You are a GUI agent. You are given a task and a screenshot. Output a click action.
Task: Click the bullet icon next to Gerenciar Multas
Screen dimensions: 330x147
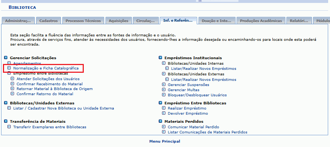pyautogui.click(x=164, y=90)
